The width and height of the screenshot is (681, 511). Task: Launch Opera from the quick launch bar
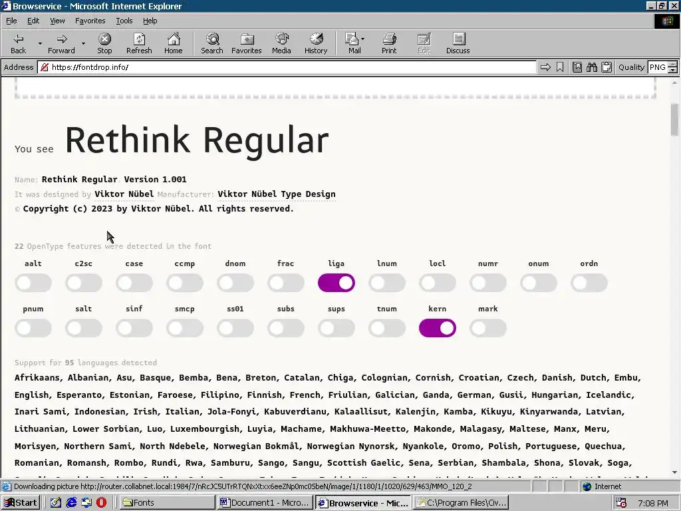click(x=101, y=503)
